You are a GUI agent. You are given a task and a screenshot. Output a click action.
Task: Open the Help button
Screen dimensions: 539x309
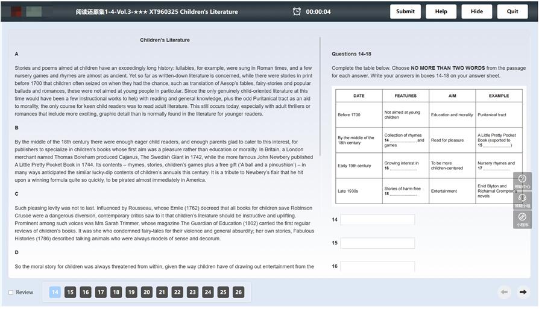point(441,11)
